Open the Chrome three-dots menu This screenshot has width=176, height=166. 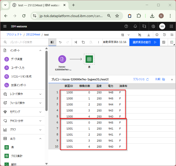click(x=170, y=16)
